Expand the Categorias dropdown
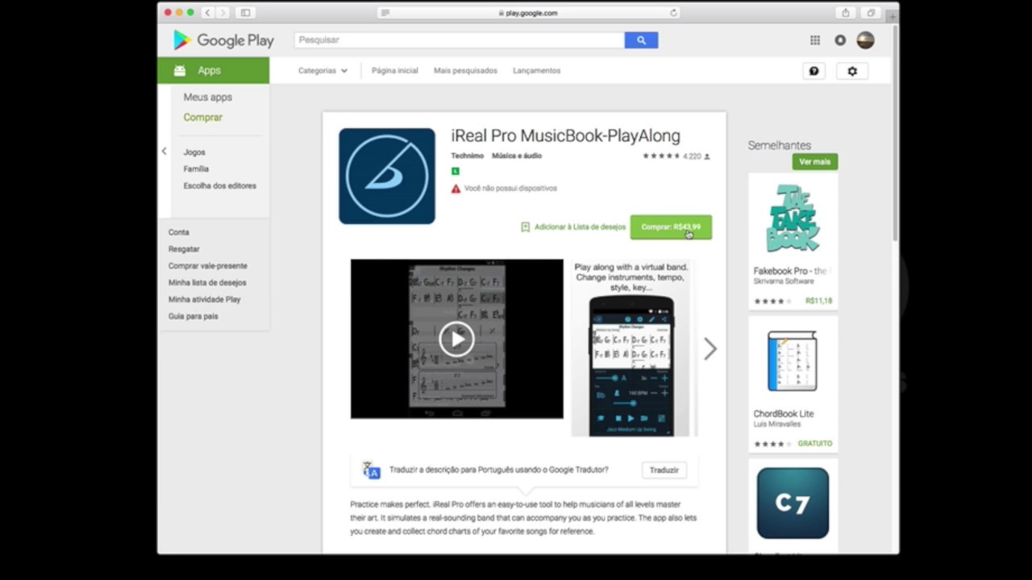The height and width of the screenshot is (580, 1032). click(322, 71)
